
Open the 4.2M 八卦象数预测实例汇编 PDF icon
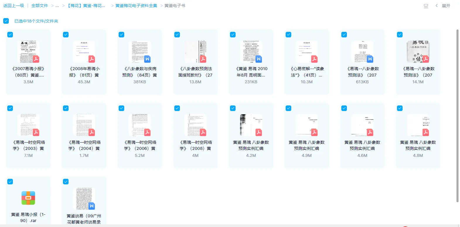point(251,125)
